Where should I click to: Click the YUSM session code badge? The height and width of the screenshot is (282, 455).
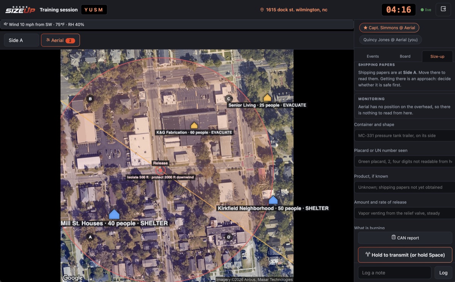pyautogui.click(x=94, y=9)
